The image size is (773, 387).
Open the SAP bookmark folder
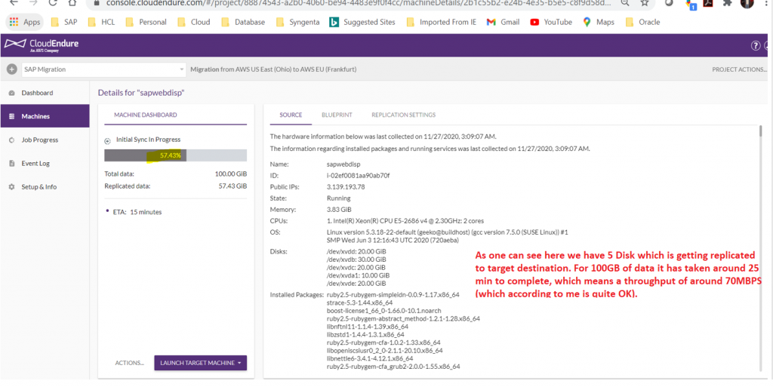65,22
